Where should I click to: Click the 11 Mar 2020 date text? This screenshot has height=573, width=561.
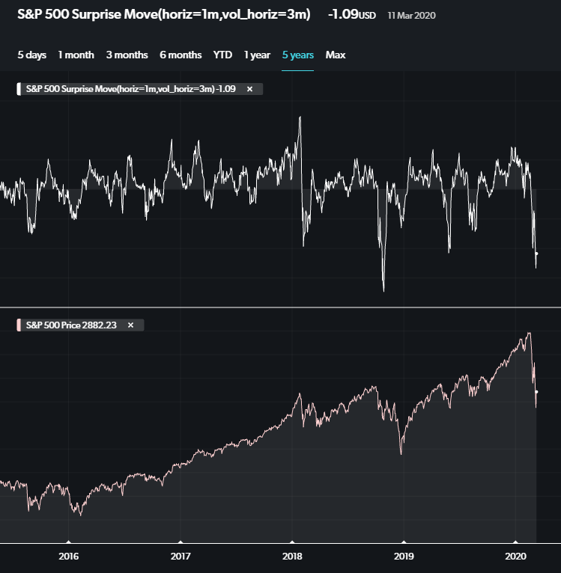point(411,16)
